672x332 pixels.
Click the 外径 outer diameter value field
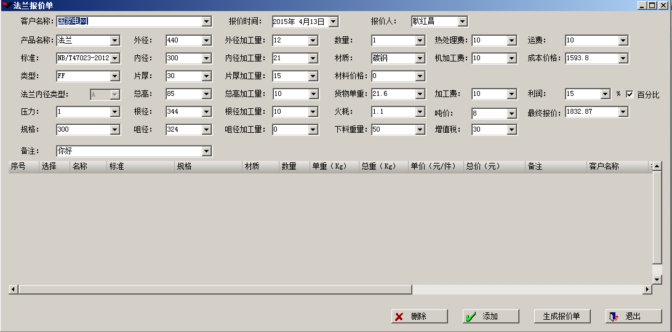(x=183, y=41)
